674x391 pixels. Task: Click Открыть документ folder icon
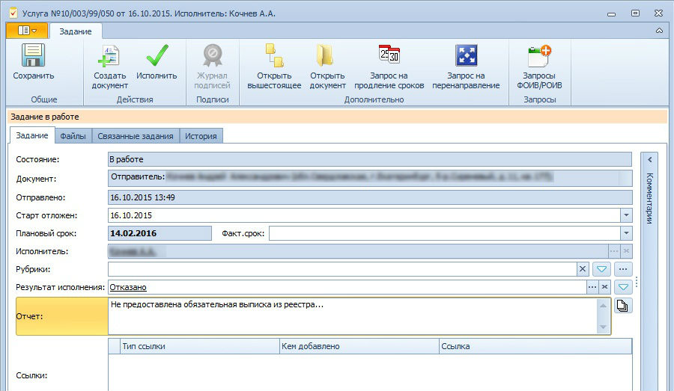(325, 55)
